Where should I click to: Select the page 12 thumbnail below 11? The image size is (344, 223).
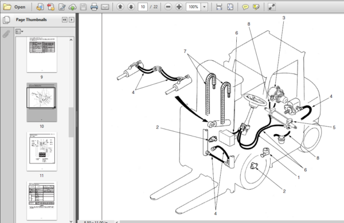(42, 201)
